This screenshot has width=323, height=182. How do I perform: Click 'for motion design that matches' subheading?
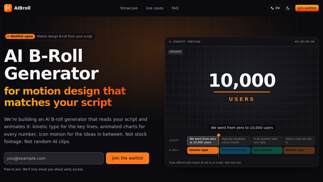pyautogui.click(x=65, y=97)
